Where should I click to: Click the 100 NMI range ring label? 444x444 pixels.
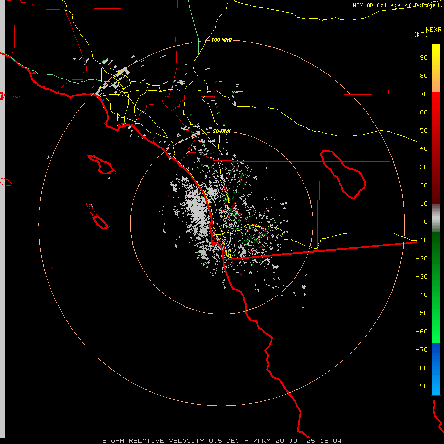point(222,40)
